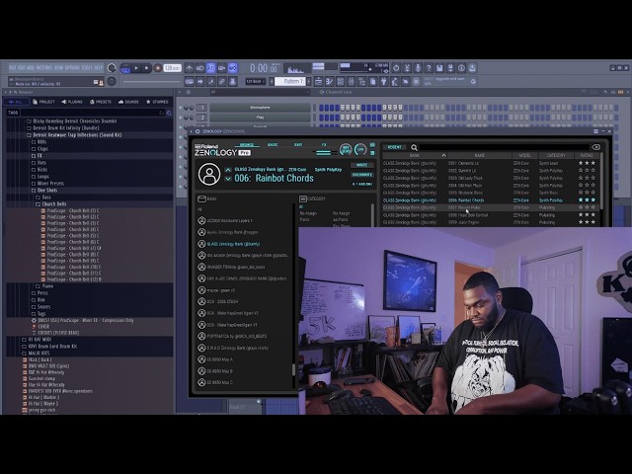
Task: Select ProdScope - Church Bell (1) sample
Action: (x=70, y=210)
